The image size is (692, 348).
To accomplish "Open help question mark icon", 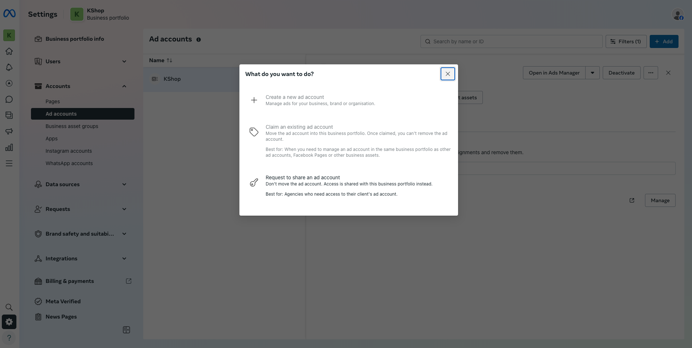I will click(x=9, y=338).
